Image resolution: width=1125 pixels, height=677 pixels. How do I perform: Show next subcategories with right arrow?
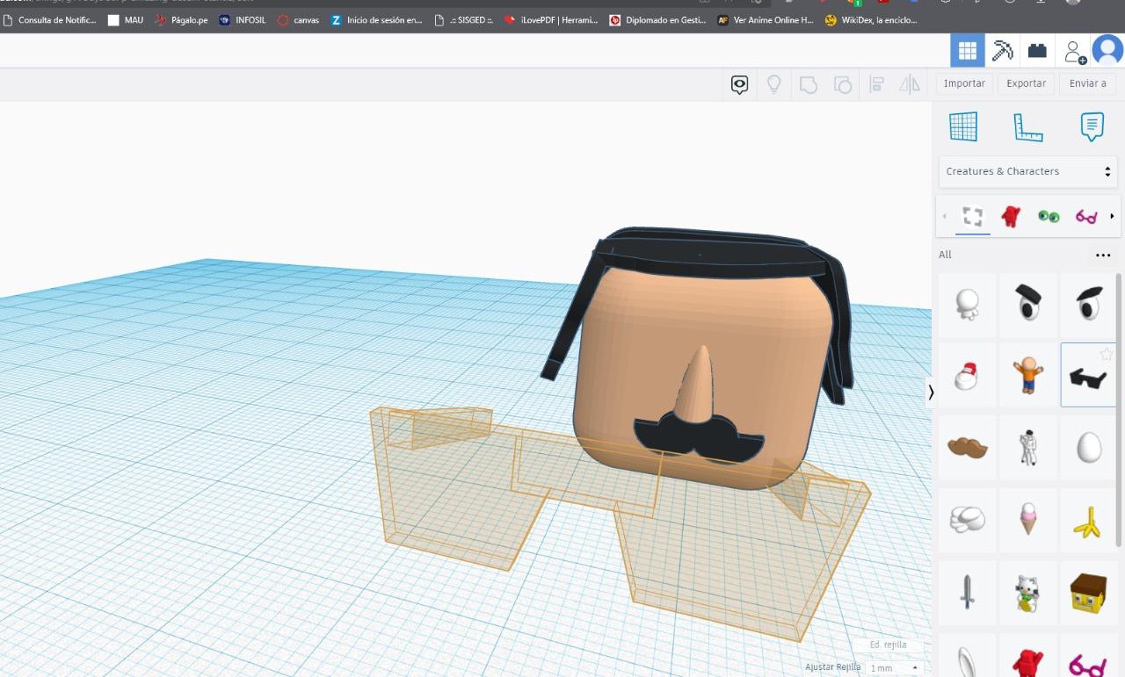point(1112,216)
